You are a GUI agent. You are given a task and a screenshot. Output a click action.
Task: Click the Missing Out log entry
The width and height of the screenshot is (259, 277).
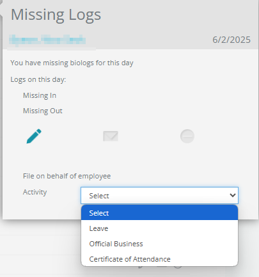pyautogui.click(x=43, y=111)
